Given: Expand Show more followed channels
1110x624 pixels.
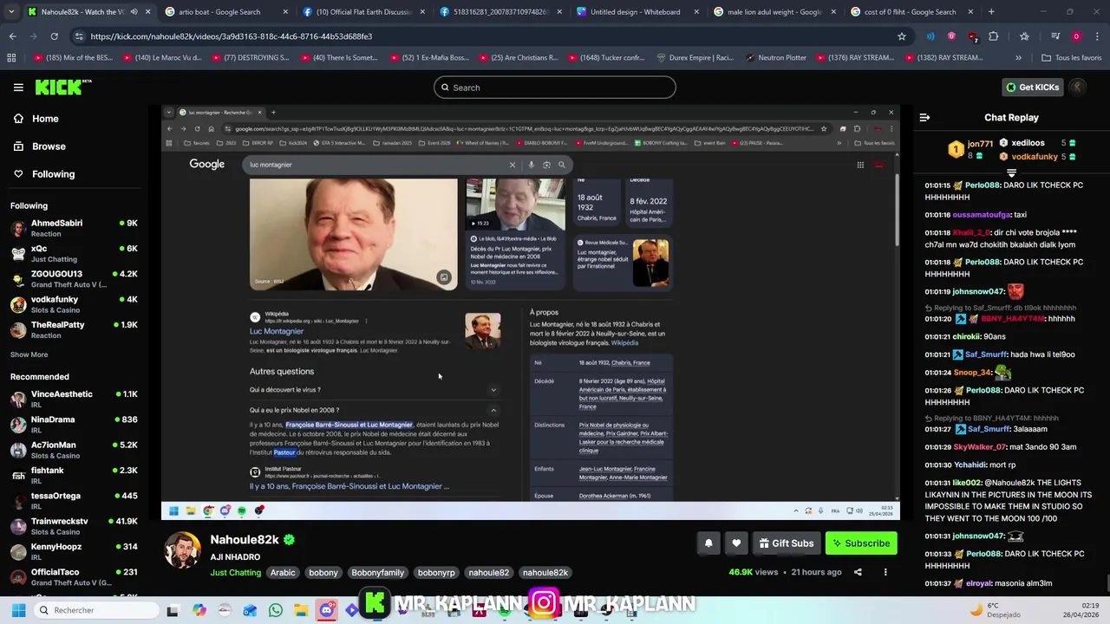Looking at the screenshot, I should coord(29,354).
